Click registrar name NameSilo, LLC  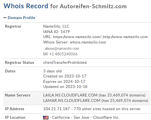pyautogui.click(x=56, y=26)
